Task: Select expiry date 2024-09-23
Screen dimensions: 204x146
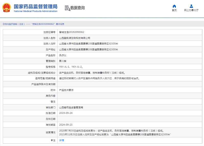Action: [x=66, y=125]
